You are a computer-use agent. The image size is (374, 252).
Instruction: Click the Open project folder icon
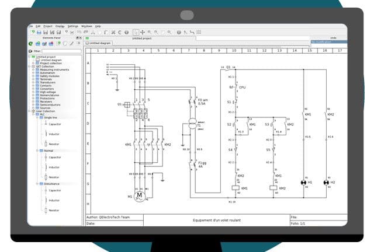pyautogui.click(x=39, y=32)
